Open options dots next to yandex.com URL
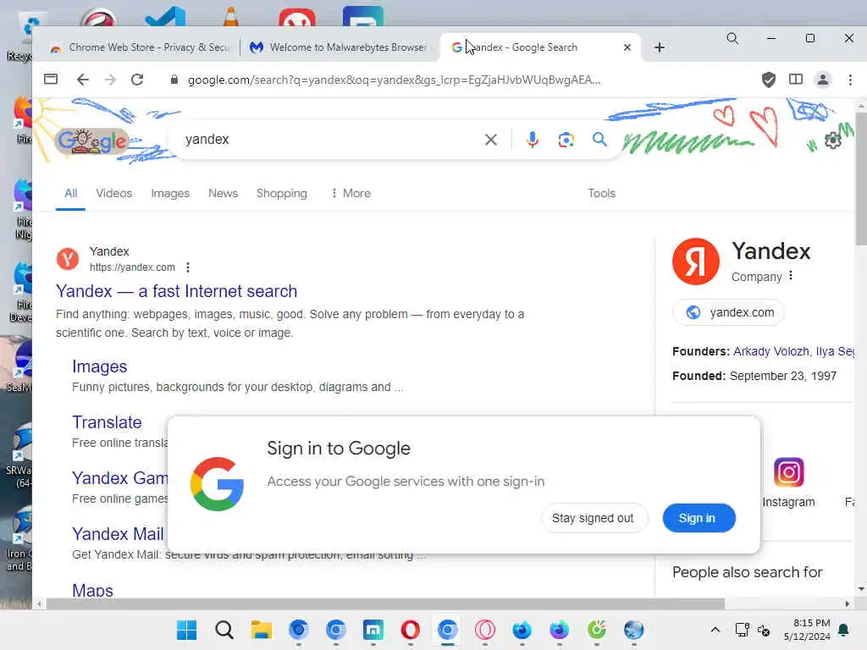 188,267
